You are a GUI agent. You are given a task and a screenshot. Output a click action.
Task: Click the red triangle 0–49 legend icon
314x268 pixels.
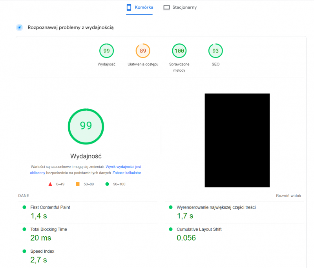click(x=50, y=184)
